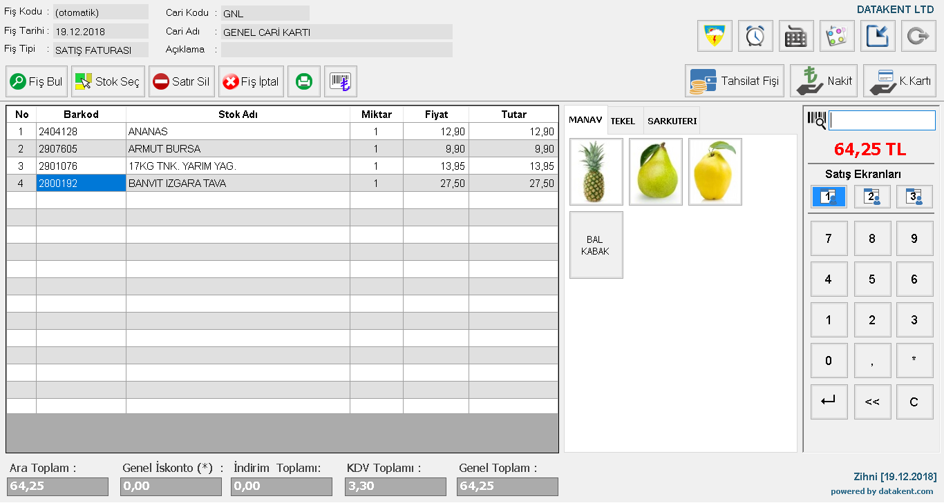The width and height of the screenshot is (944, 503).
Task: Click the Tutar value 27,50
Action: pos(513,183)
